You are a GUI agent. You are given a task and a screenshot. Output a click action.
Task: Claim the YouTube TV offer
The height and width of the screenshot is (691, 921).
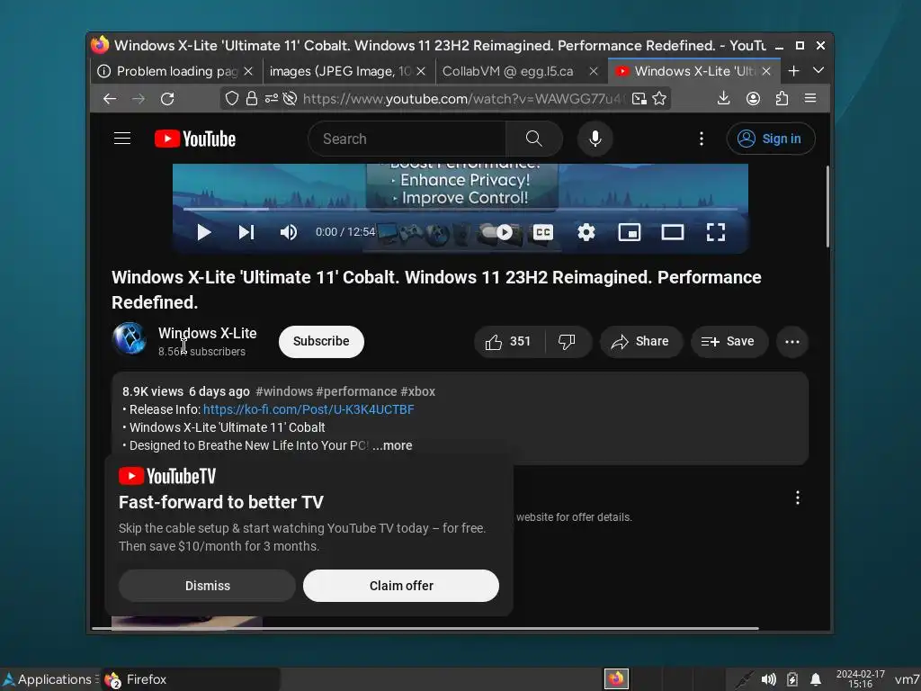coord(401,586)
